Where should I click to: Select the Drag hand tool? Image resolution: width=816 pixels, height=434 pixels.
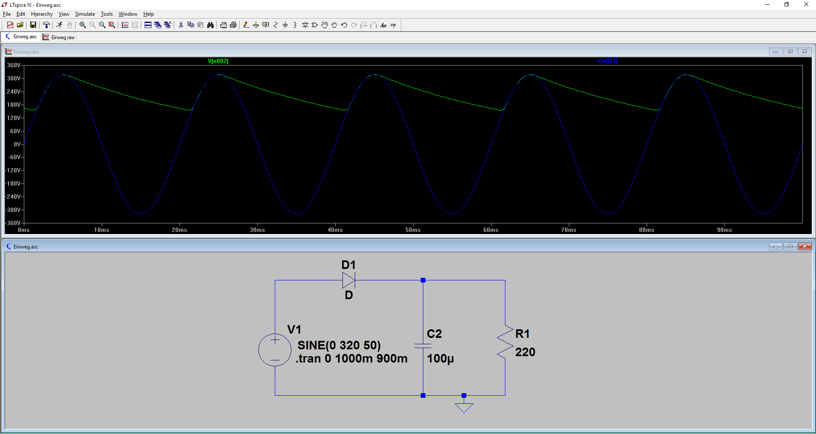(334, 25)
